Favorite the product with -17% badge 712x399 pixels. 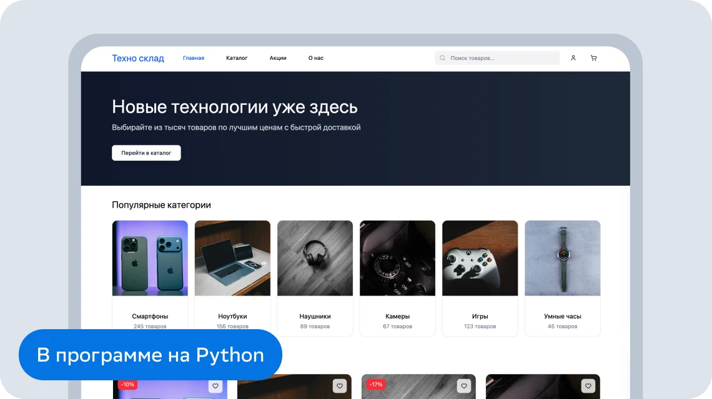point(464,386)
